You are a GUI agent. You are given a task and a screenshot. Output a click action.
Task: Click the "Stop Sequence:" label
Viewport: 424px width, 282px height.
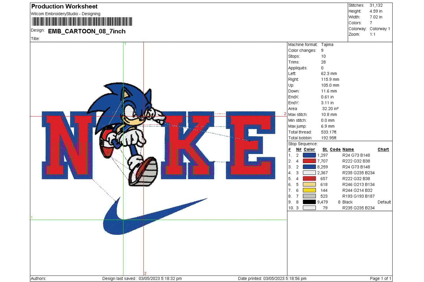point(303,144)
